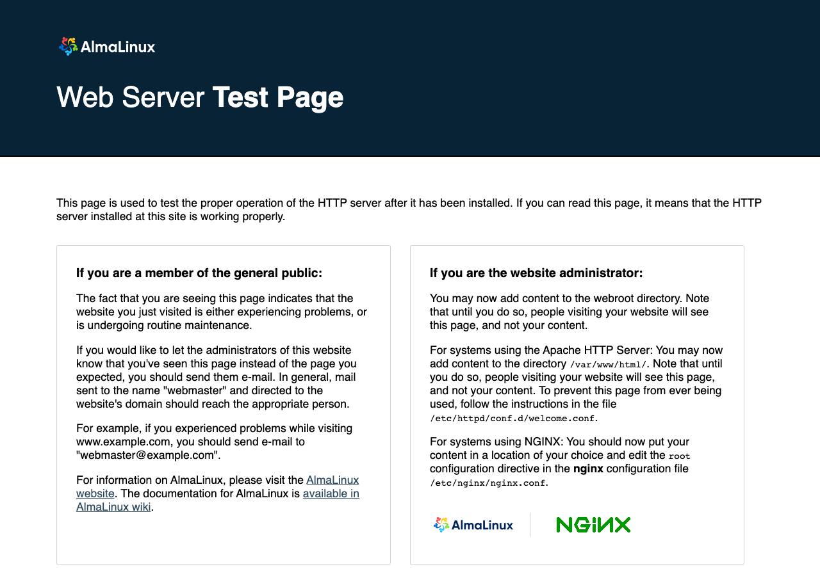The width and height of the screenshot is (820, 576).
Task: Click the /var/www/html/ directory path
Action: [x=608, y=364]
